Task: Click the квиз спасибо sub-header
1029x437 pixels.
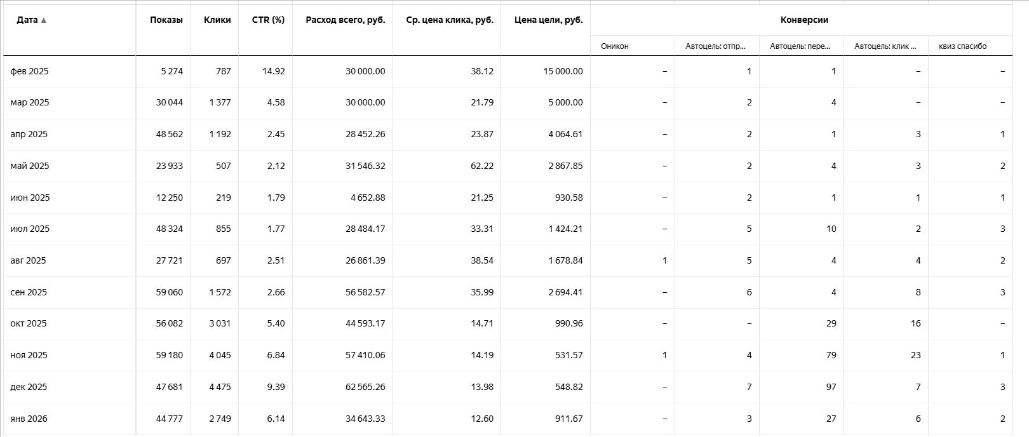Action: coord(963,46)
